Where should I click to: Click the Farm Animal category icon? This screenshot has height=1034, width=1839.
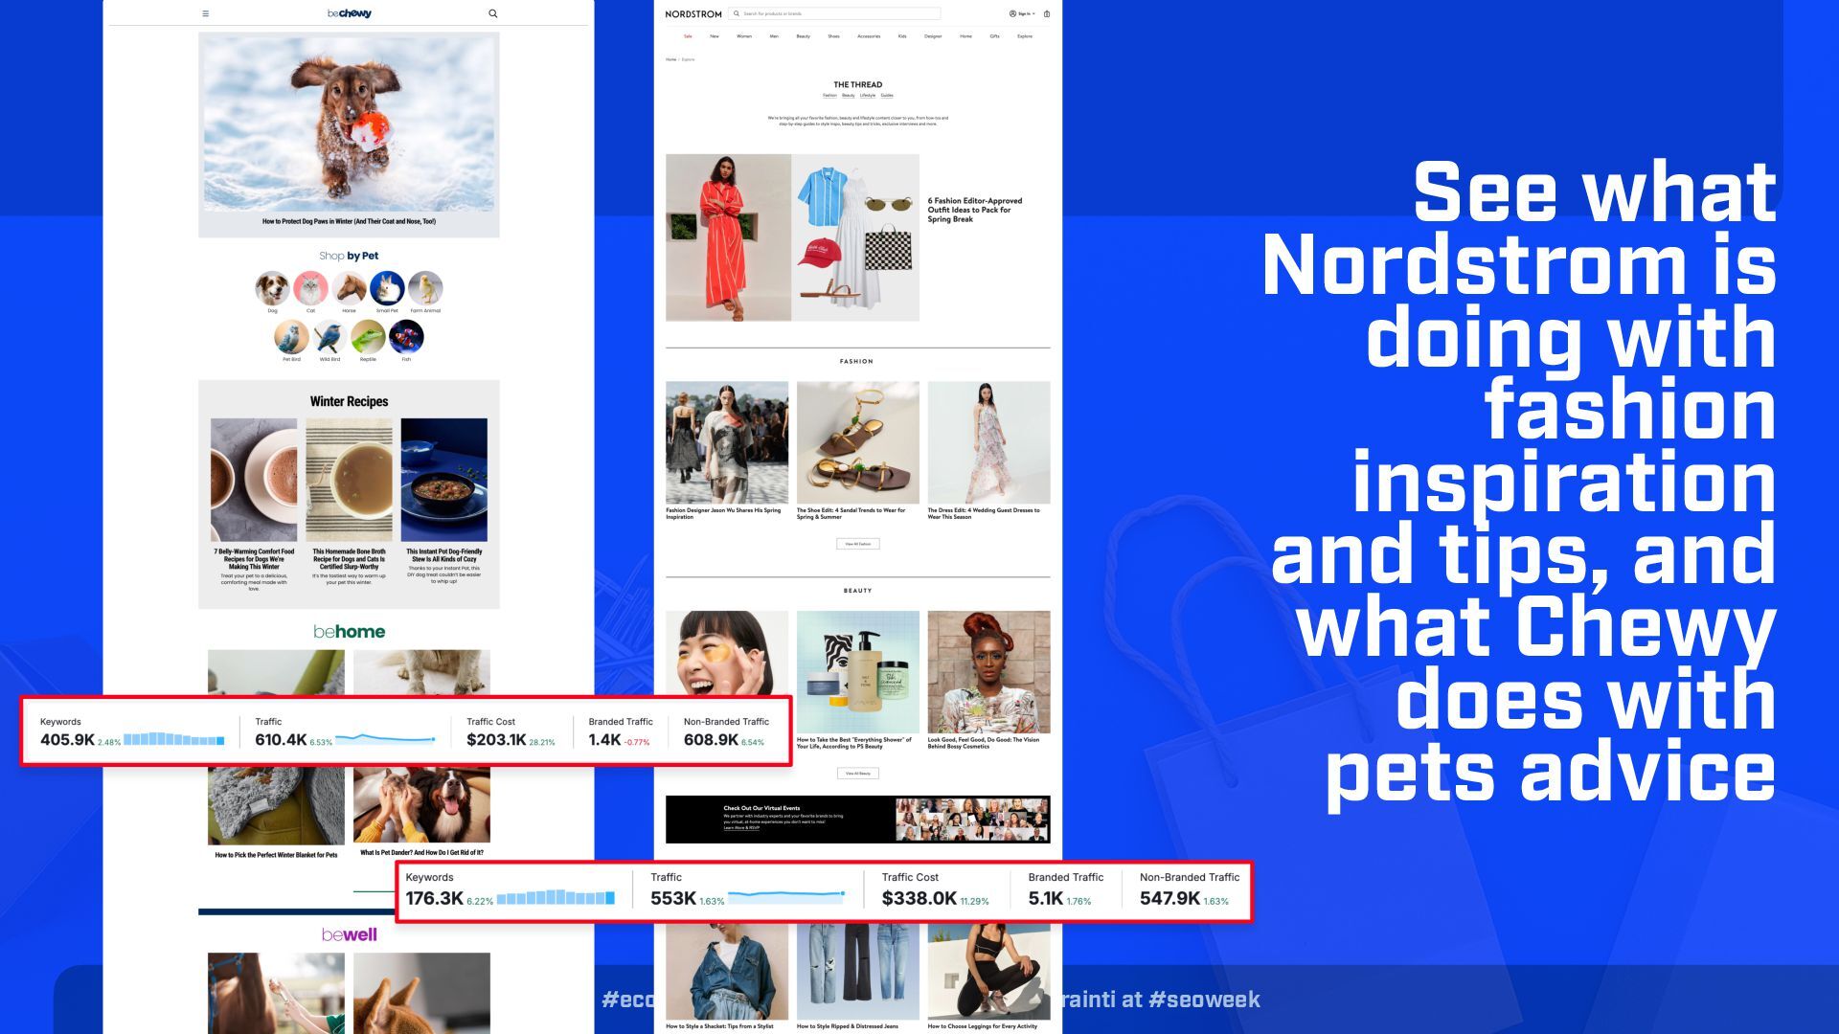[x=425, y=287]
